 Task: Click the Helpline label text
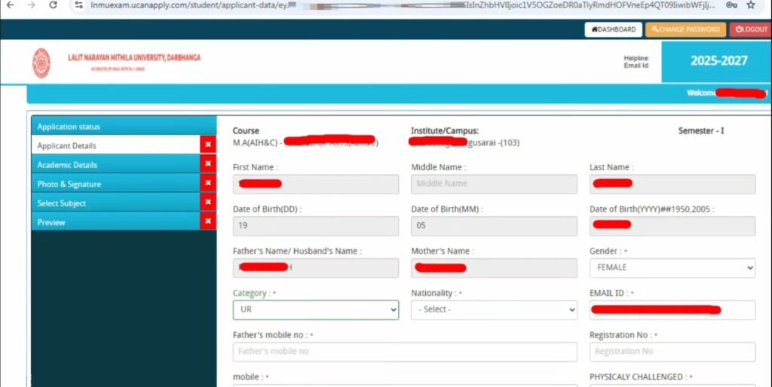tap(636, 58)
